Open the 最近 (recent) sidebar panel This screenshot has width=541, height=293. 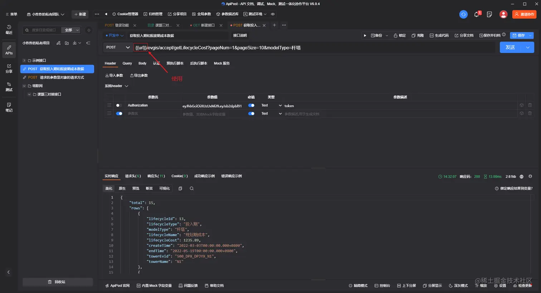[9, 29]
